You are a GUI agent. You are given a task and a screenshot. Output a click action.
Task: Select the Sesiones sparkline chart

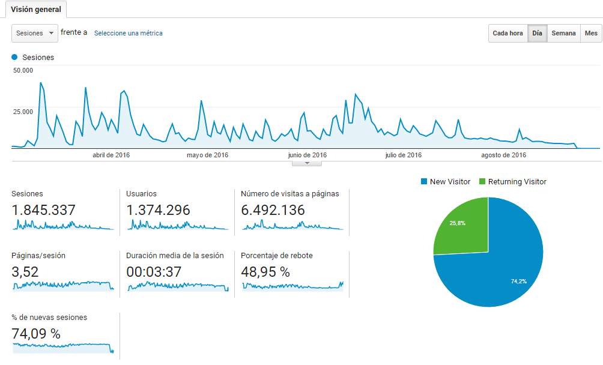(63, 225)
